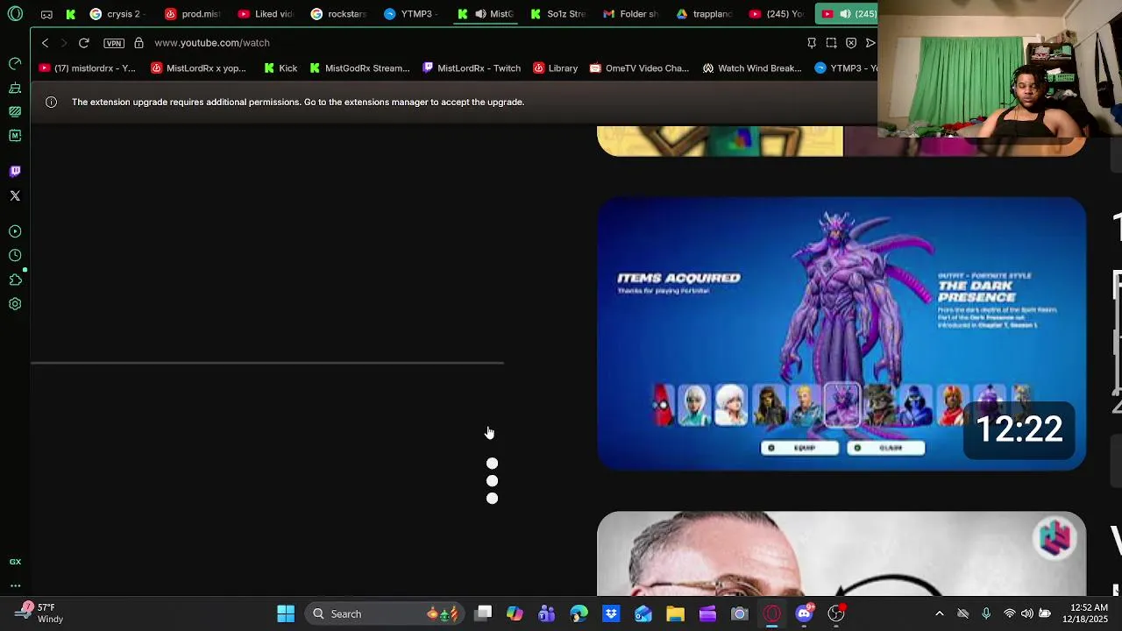Open weather widget showing 57°F Windy
The height and width of the screenshot is (631, 1122).
[x=40, y=613]
